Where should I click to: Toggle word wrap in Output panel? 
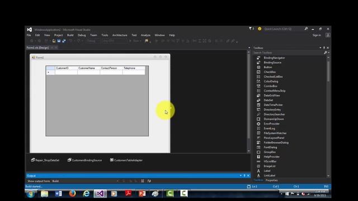[149, 181]
